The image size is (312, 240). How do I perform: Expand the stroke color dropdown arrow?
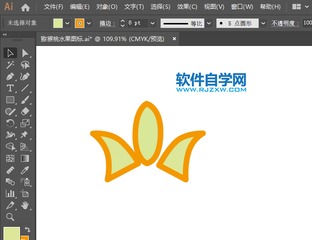click(x=89, y=23)
